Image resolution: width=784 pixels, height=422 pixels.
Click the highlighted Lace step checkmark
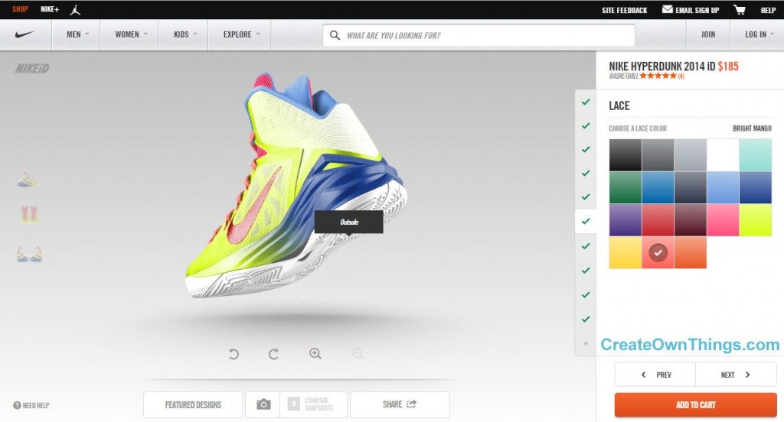(x=586, y=221)
